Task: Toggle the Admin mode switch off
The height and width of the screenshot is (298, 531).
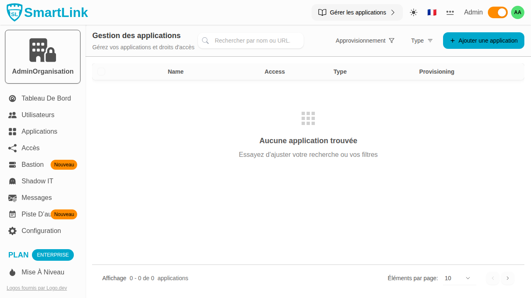Action: 497,12
